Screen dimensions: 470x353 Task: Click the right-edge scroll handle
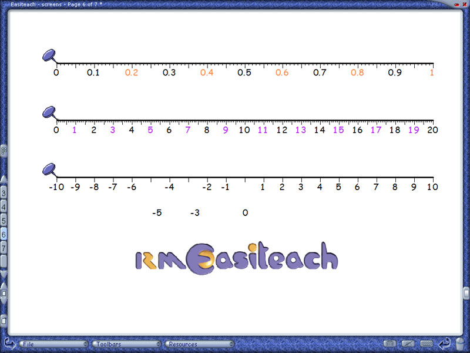pyautogui.click(x=466, y=293)
